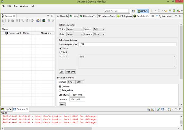
Task: Select the Manual location tab
Action: point(62,82)
